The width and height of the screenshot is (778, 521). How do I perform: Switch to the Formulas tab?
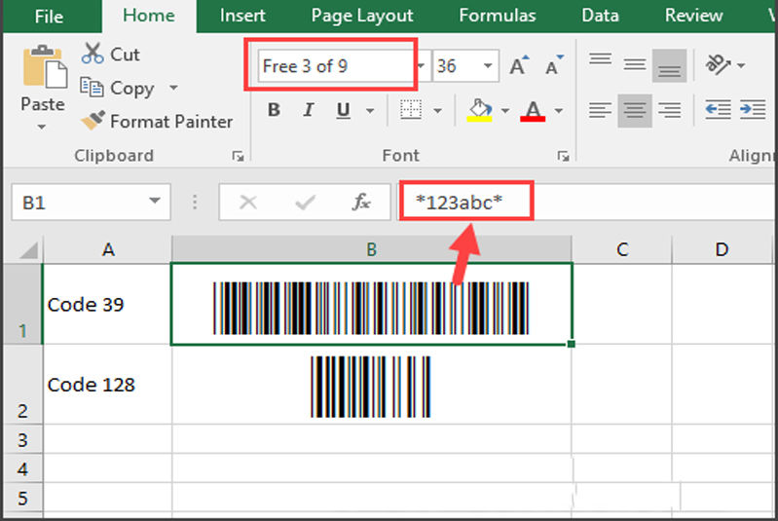pyautogui.click(x=498, y=16)
